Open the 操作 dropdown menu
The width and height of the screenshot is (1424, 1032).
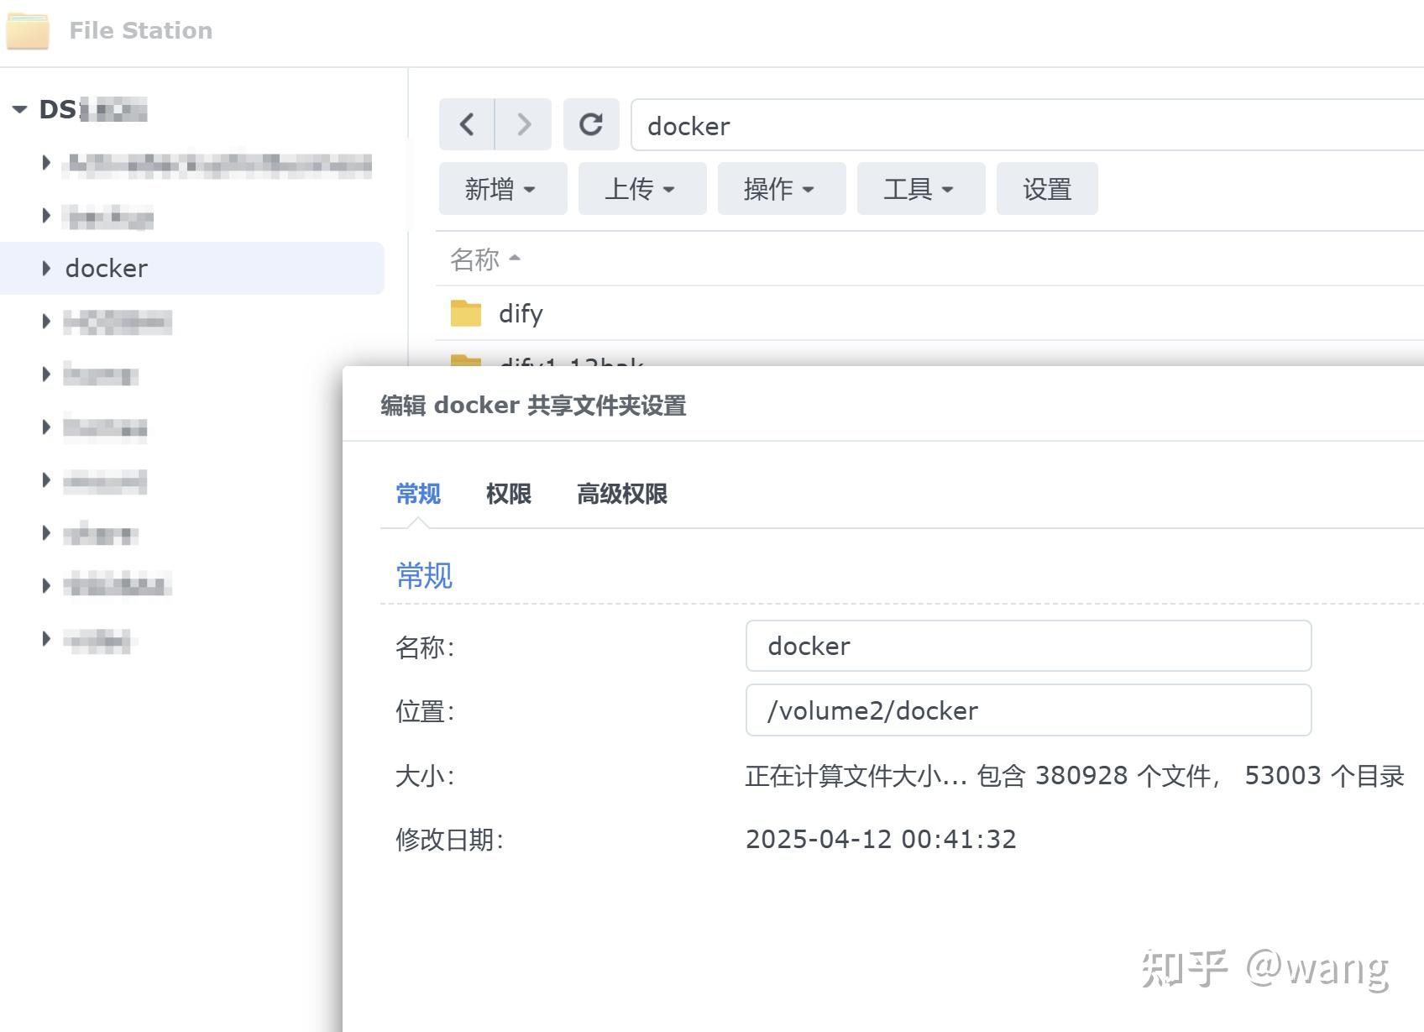[780, 188]
